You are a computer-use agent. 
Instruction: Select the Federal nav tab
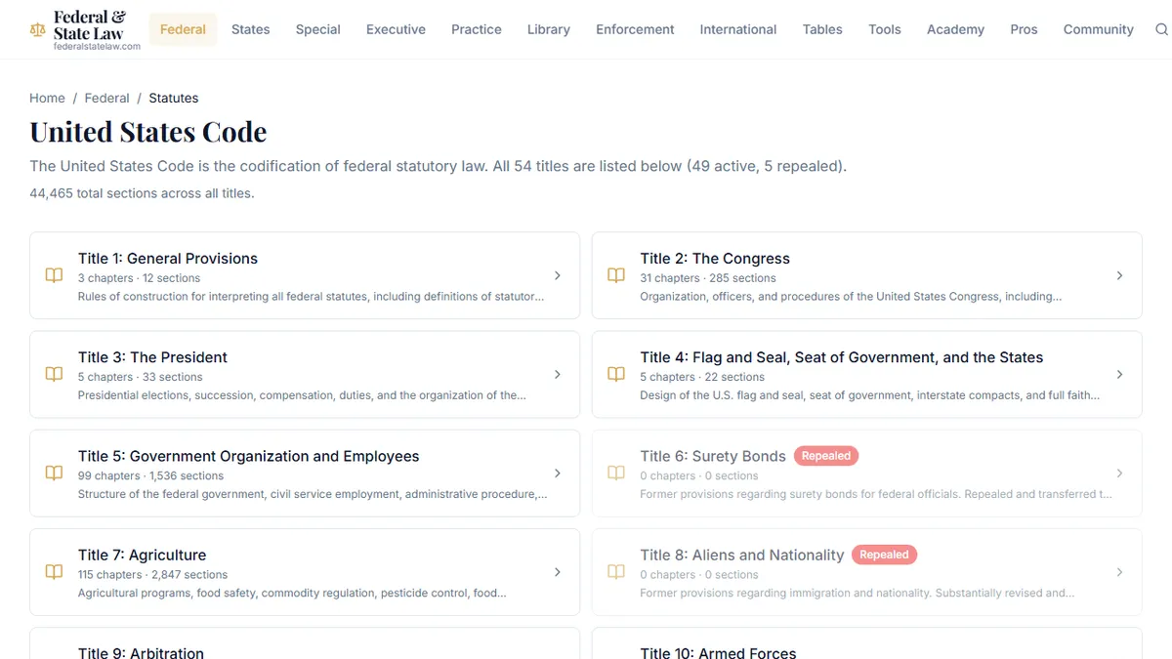tap(183, 29)
